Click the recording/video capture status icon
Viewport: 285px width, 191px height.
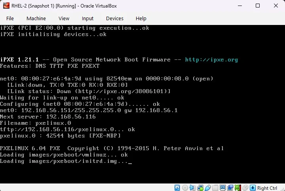[x=230, y=188]
